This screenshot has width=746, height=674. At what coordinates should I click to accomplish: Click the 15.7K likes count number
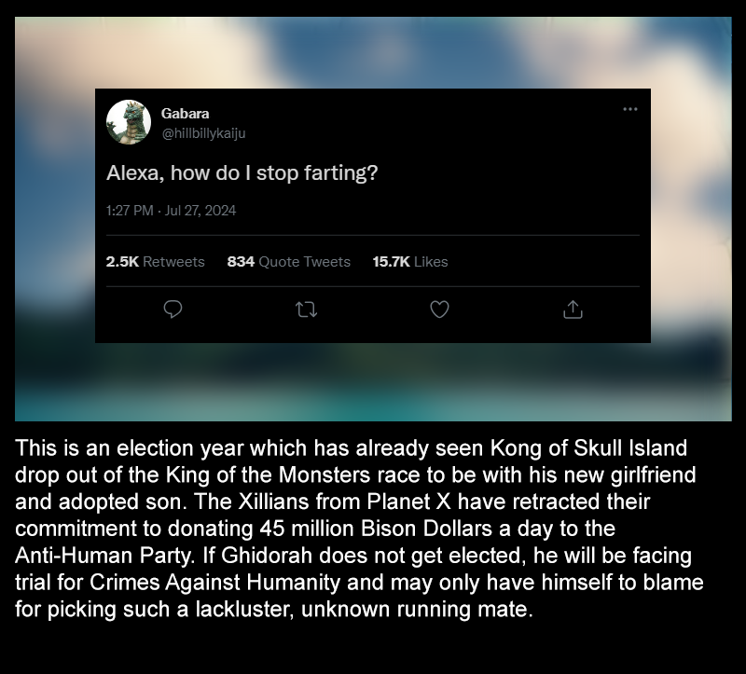391,262
